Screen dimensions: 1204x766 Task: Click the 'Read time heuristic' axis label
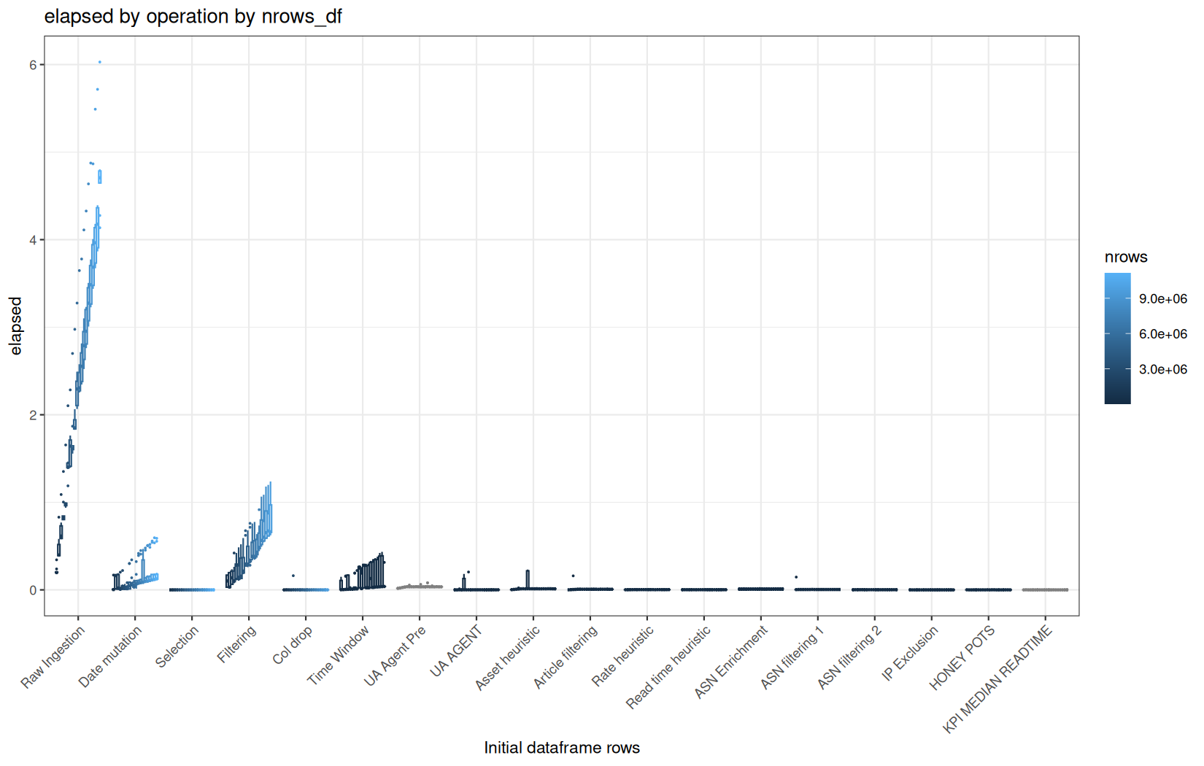click(x=668, y=668)
